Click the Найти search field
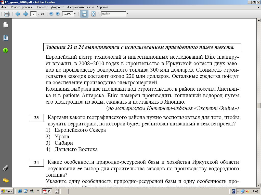The width and height of the screenshot is (261, 195). click(113, 14)
